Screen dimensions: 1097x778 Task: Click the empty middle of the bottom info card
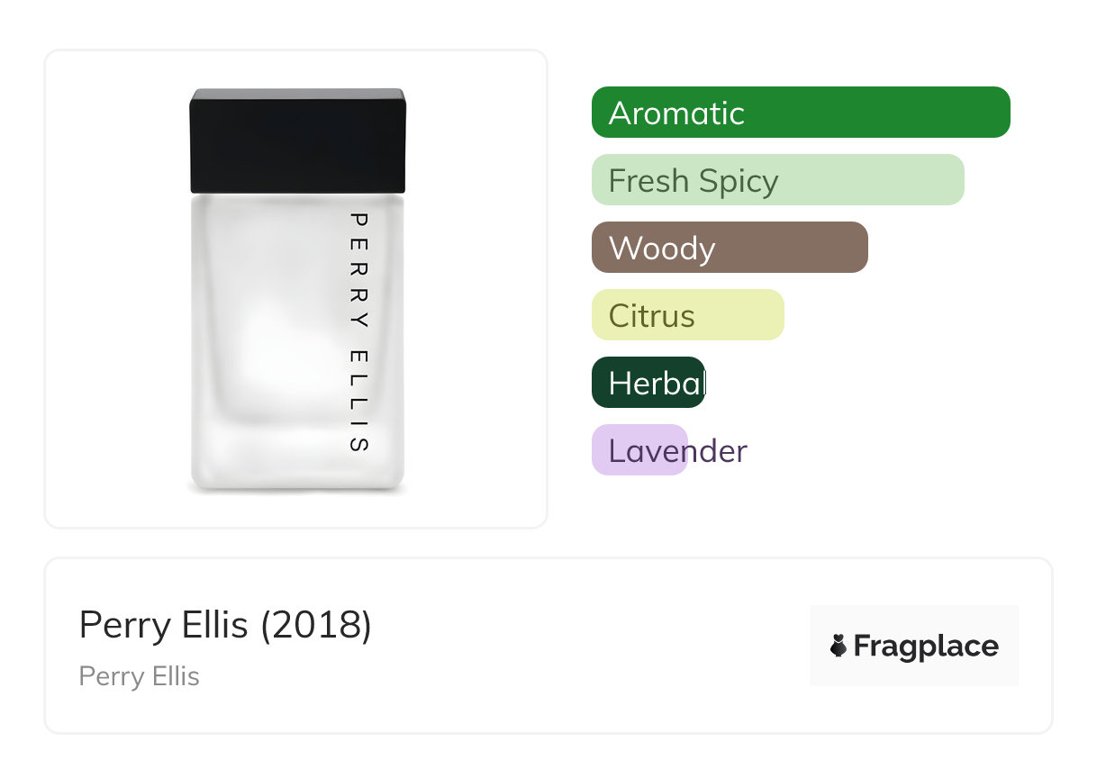(585, 646)
